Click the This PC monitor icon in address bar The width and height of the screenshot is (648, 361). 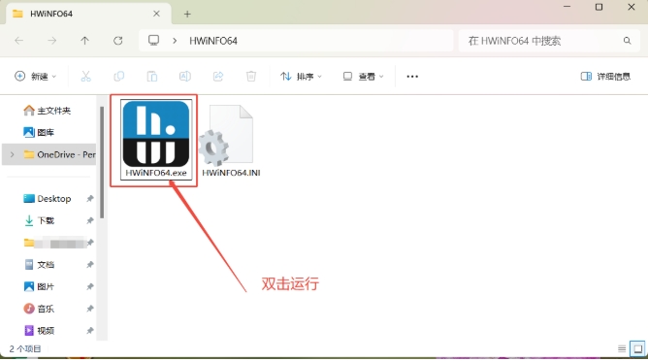pyautogui.click(x=153, y=40)
